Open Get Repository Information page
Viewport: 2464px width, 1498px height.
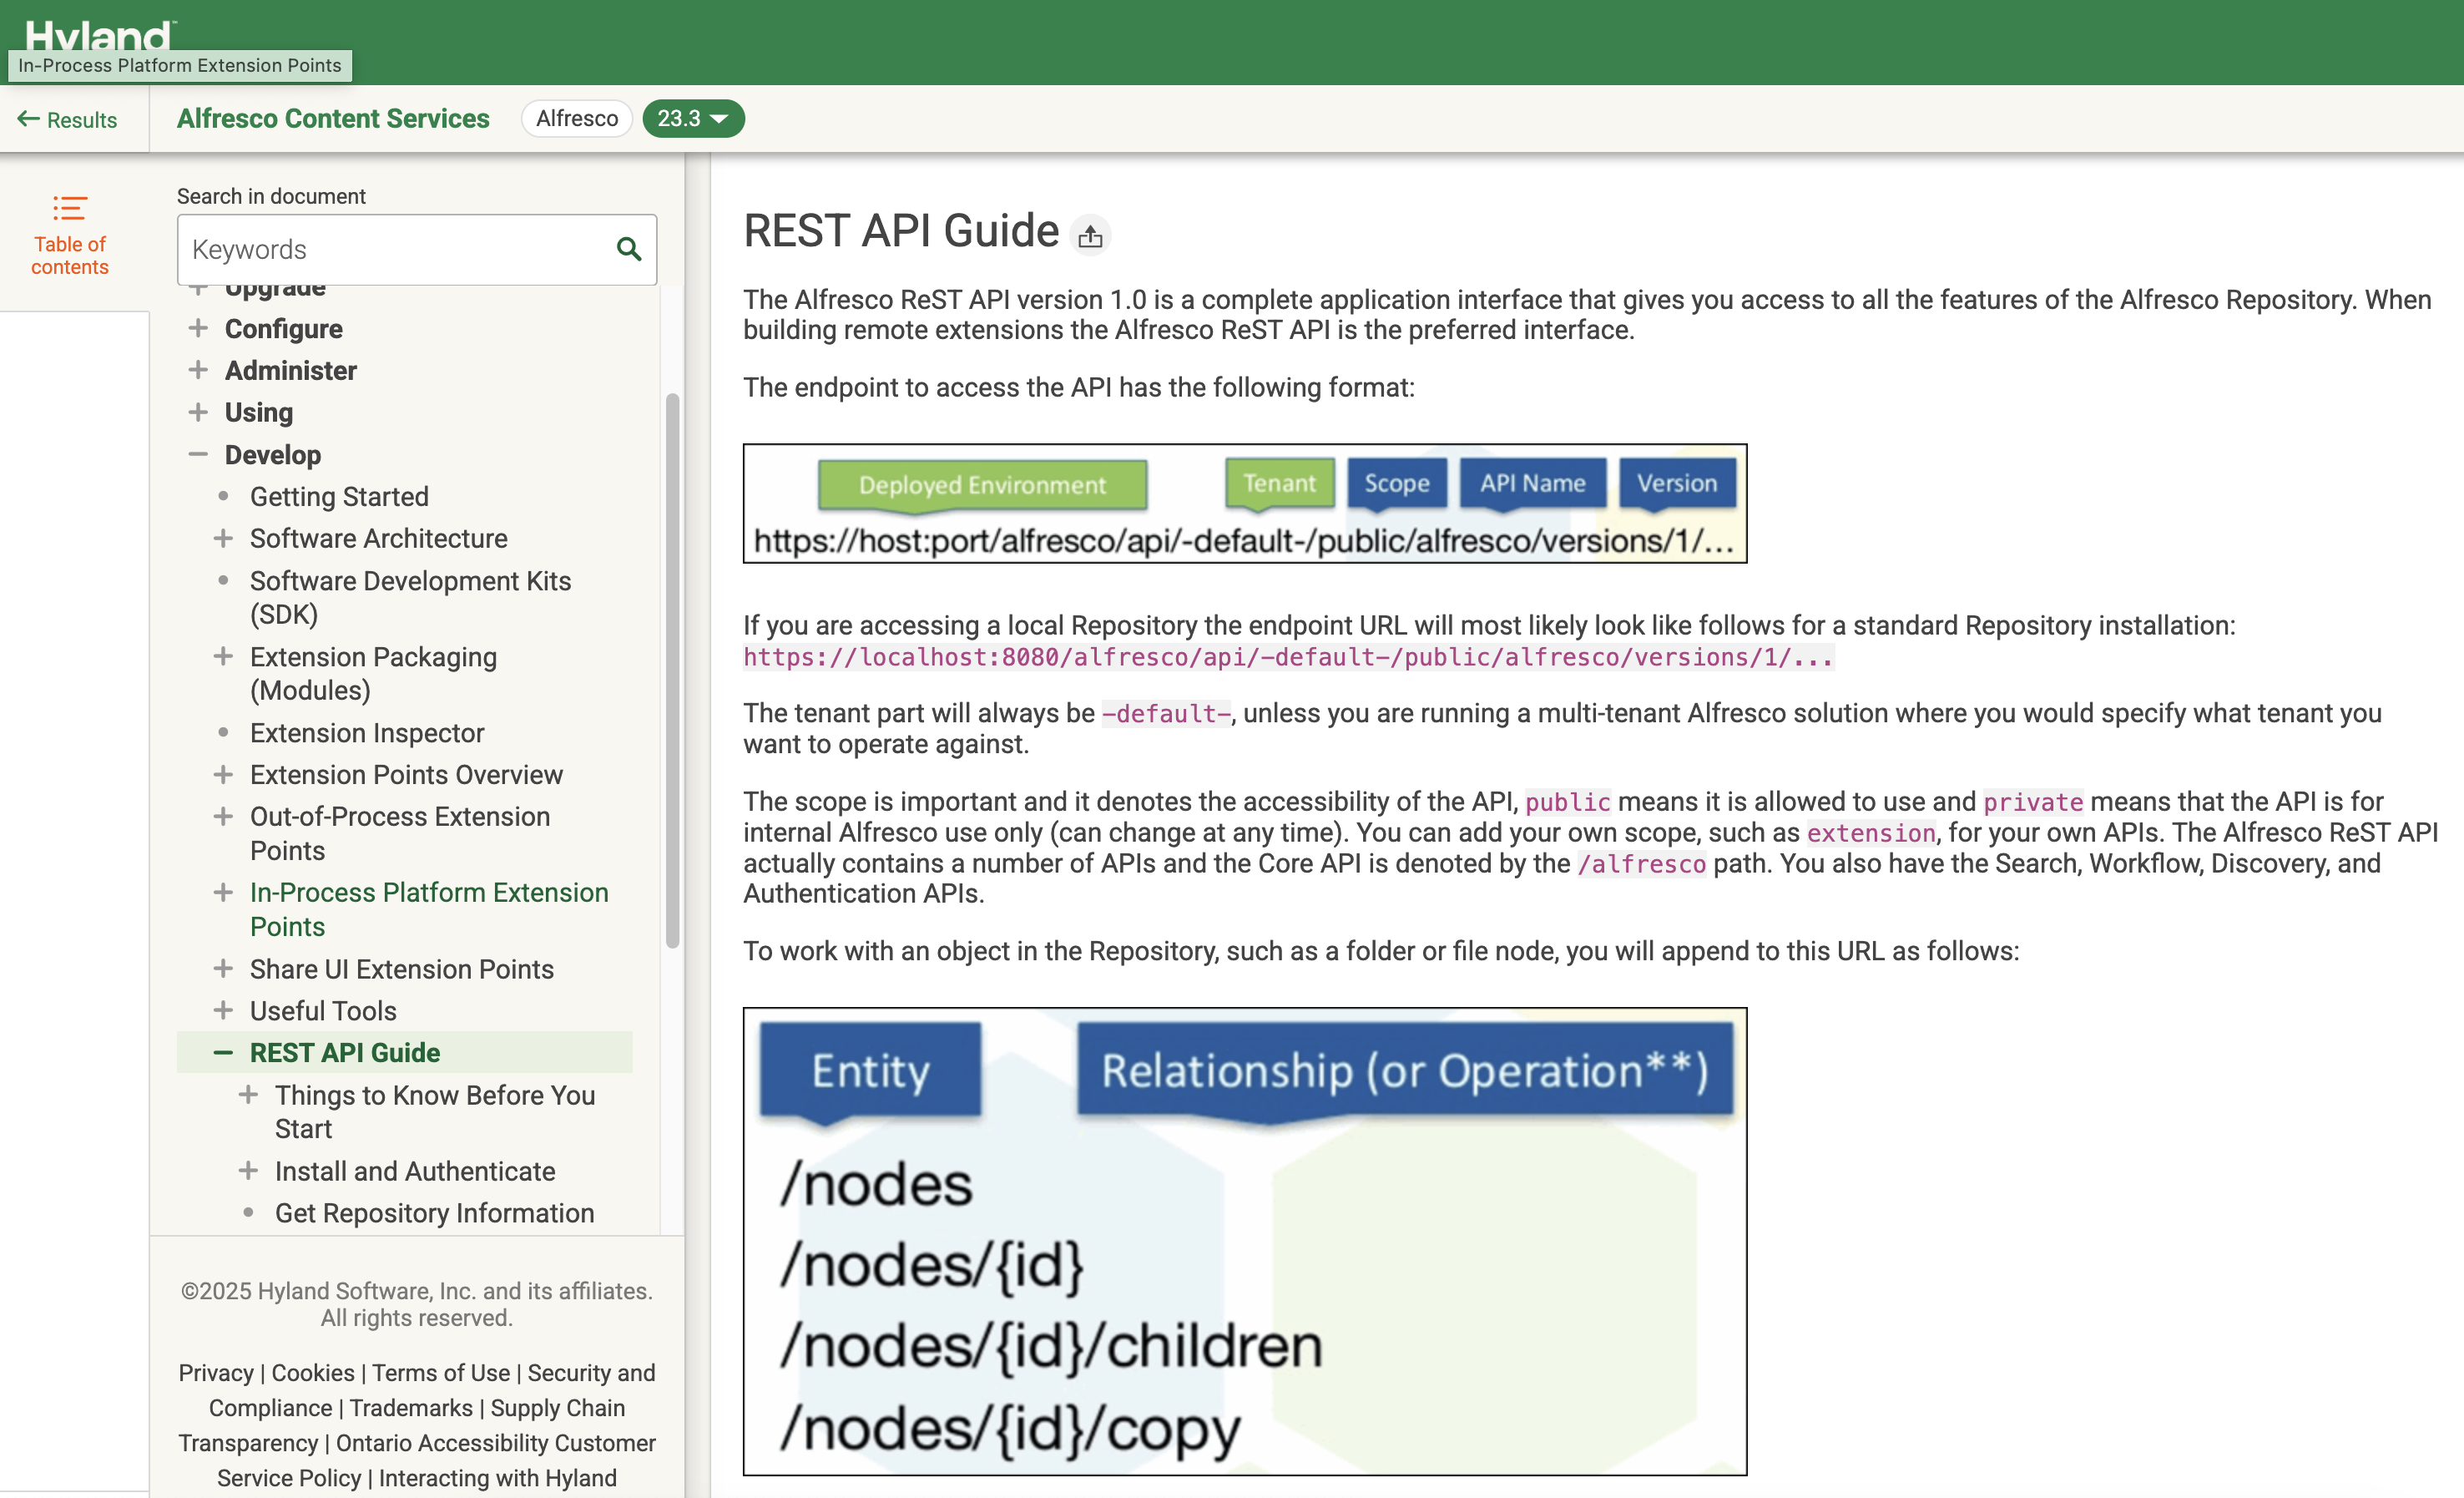(x=434, y=1212)
